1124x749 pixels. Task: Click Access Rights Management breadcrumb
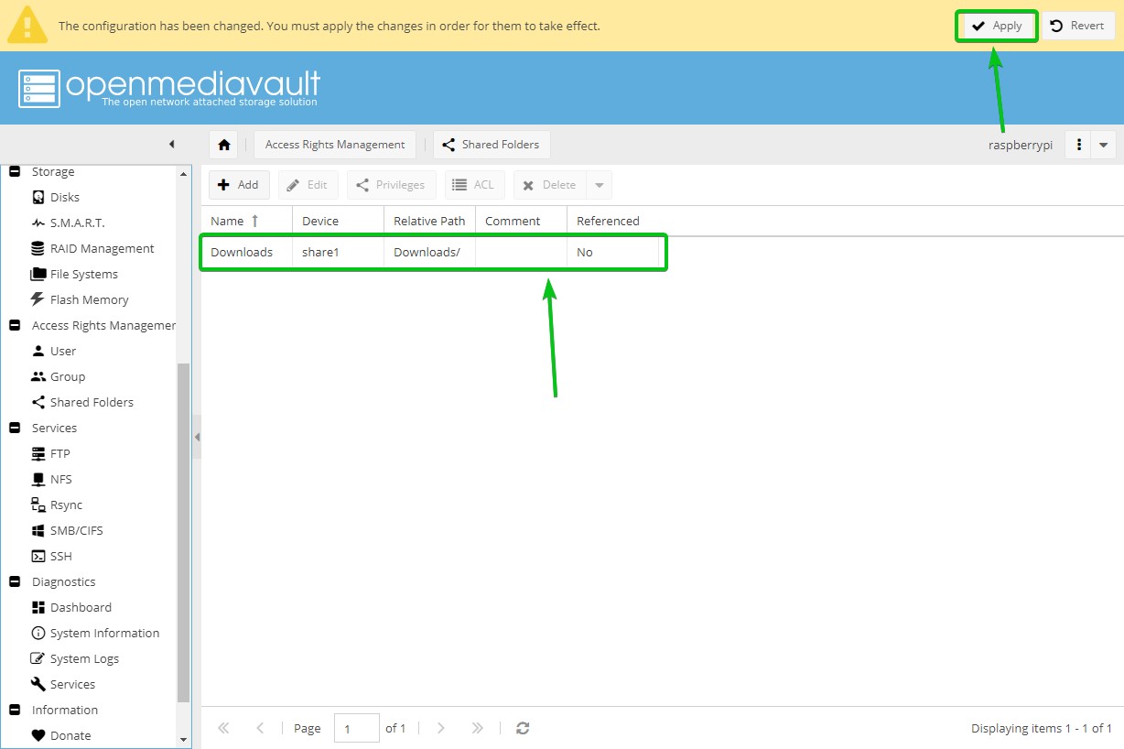click(x=335, y=145)
